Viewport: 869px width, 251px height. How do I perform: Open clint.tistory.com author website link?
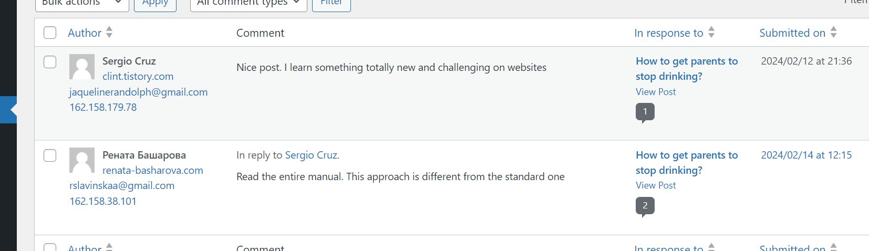click(138, 77)
